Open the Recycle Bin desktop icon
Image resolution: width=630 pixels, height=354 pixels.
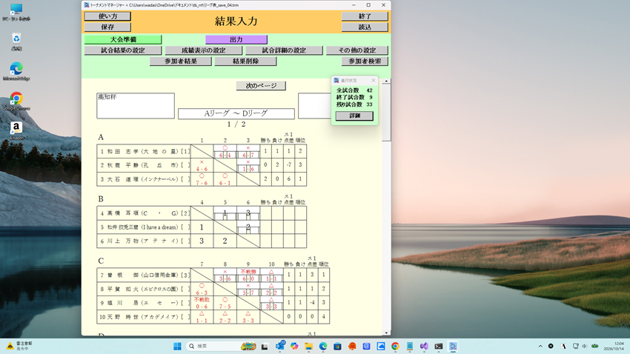click(x=16, y=41)
